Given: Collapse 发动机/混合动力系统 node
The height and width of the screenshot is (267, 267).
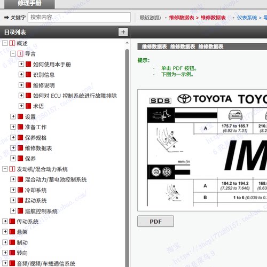Looking at the screenshot, I should [5, 169].
